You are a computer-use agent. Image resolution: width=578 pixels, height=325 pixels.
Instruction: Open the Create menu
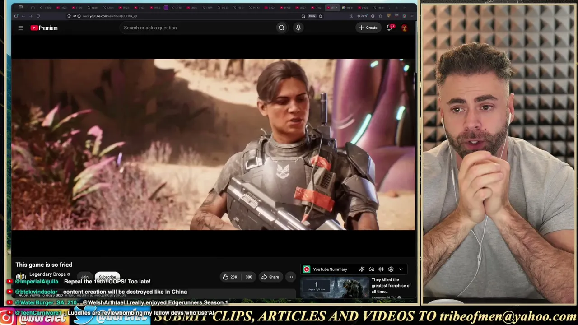click(368, 28)
